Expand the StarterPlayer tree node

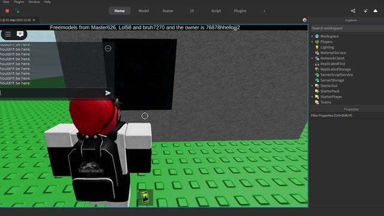pyautogui.click(x=312, y=97)
